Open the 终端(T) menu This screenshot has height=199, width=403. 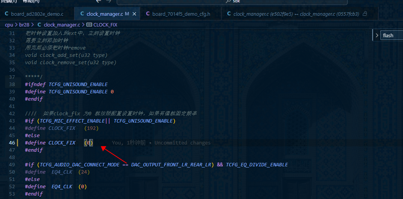9,1
